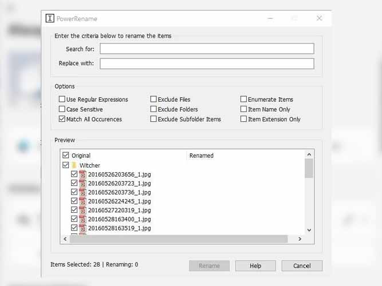The image size is (382, 286).
Task: Click the Replace with text field
Action: click(207, 63)
